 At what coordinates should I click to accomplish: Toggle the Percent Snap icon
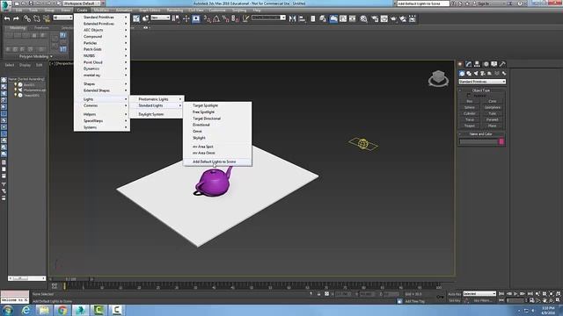[x=226, y=18]
